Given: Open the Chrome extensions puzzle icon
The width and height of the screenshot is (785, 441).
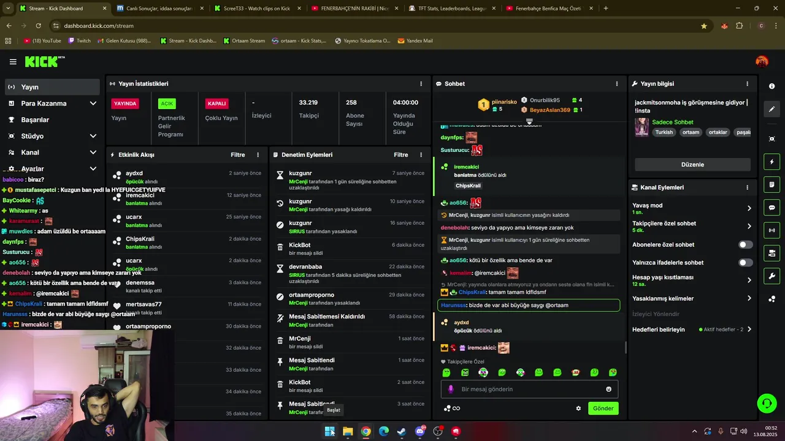Looking at the screenshot, I should [739, 26].
